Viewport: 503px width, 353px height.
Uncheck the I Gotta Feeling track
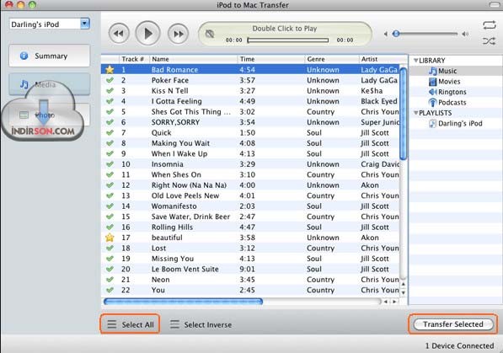[110, 101]
